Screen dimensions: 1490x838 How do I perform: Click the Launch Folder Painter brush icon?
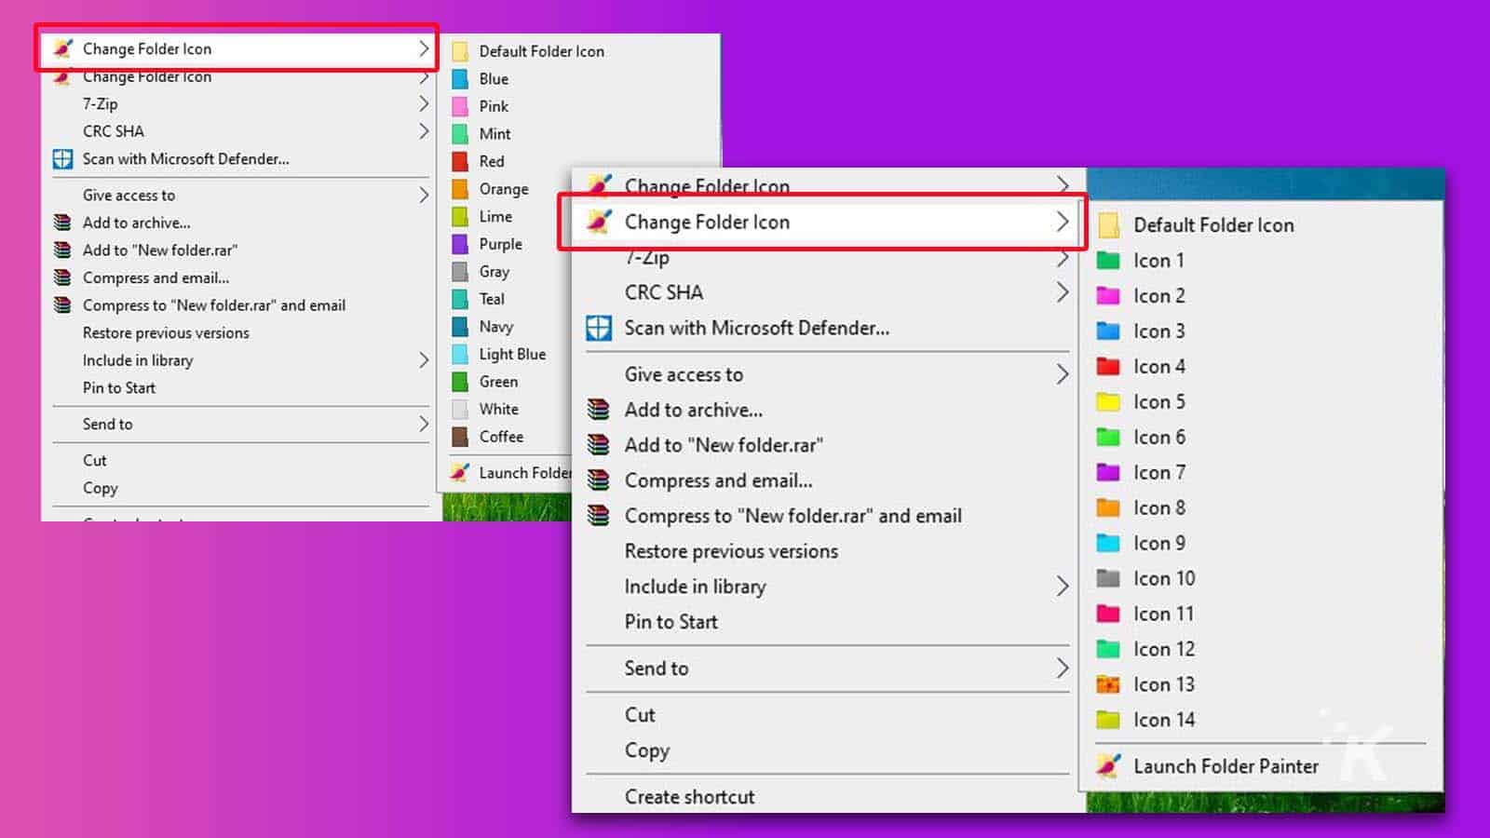[x=1108, y=766]
